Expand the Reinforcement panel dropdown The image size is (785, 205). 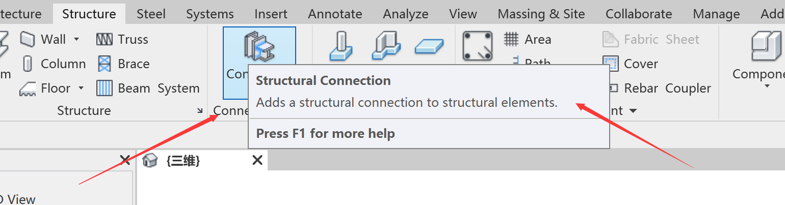click(633, 111)
